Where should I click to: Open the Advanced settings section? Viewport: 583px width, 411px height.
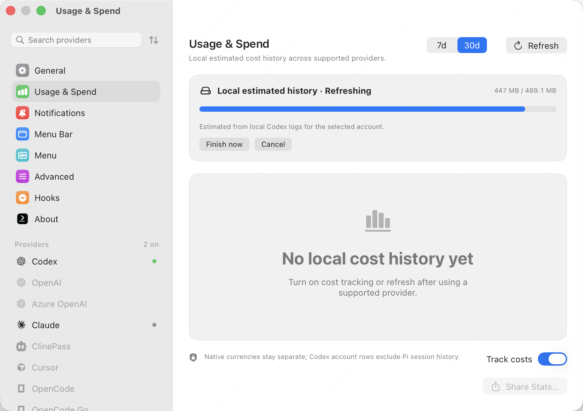86,177
